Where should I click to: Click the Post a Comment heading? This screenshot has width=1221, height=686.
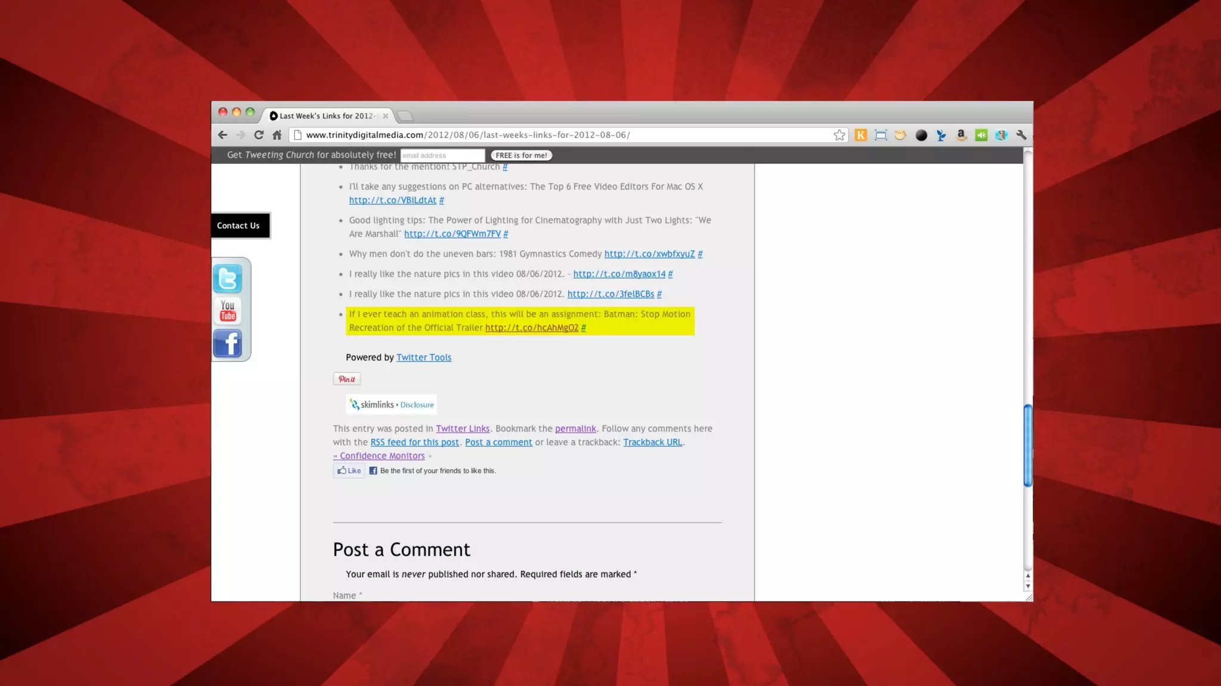(402, 550)
